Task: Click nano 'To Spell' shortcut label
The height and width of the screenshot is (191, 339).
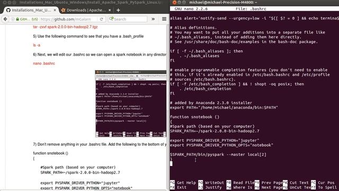Action: point(327,187)
